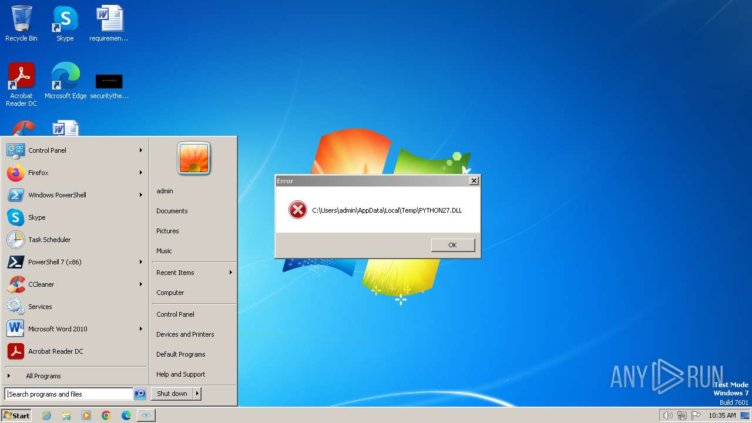752x423 pixels.
Task: Select the requiremen... Word document on desktop
Action: click(x=109, y=23)
